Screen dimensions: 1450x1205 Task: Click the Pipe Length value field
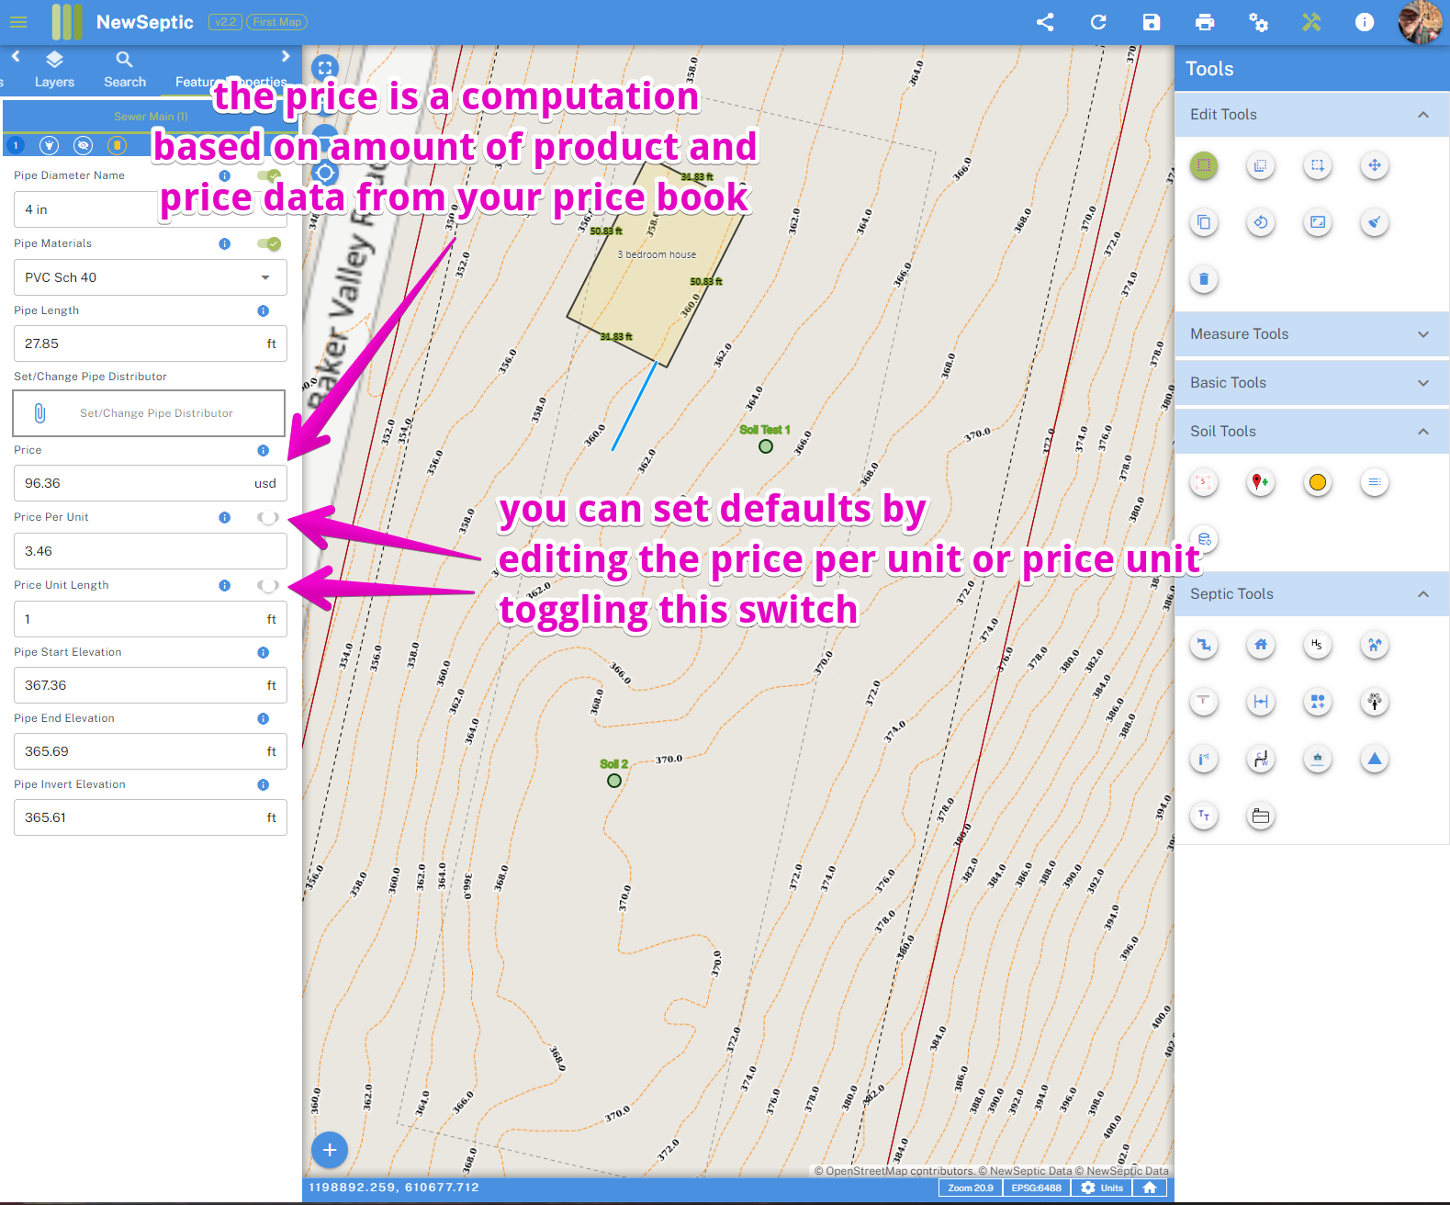click(x=151, y=343)
